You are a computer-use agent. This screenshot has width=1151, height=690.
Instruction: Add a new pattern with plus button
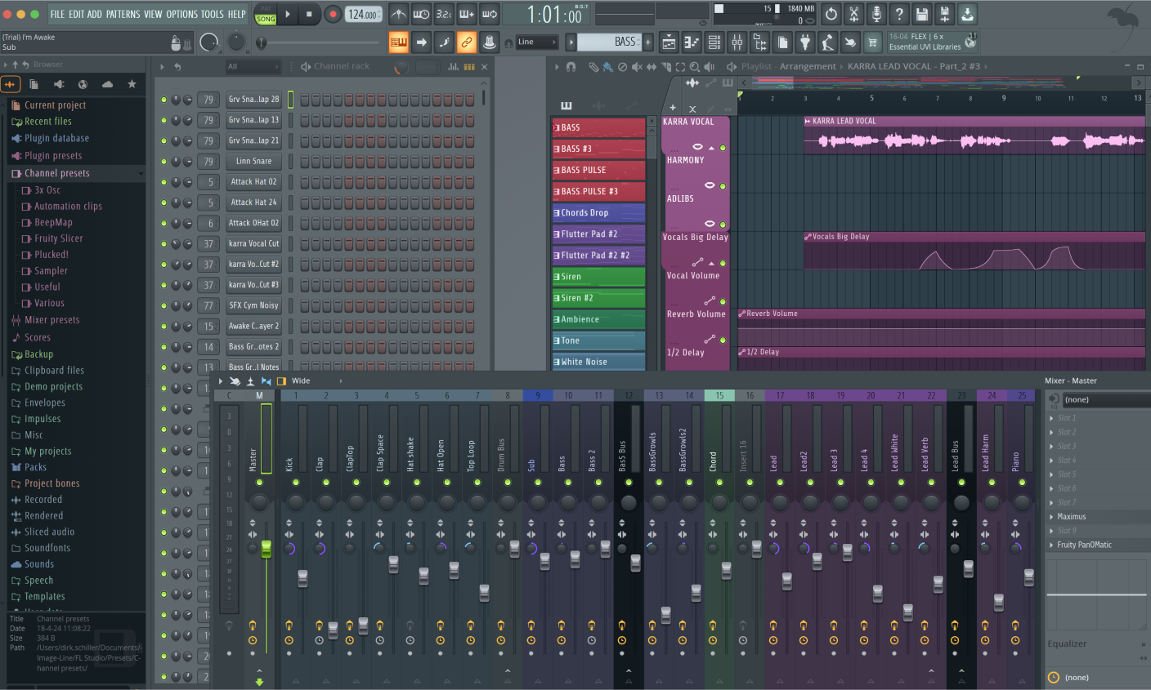pyautogui.click(x=648, y=42)
